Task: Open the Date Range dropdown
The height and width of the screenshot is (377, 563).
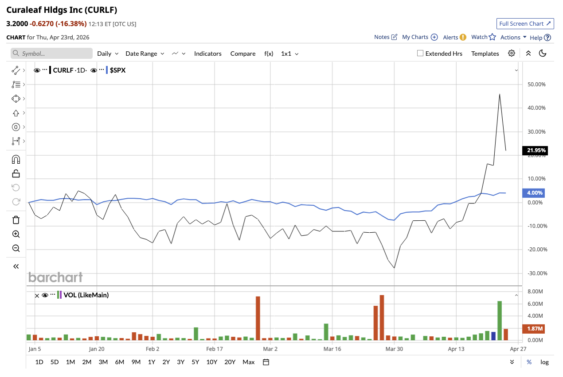Action: point(145,54)
